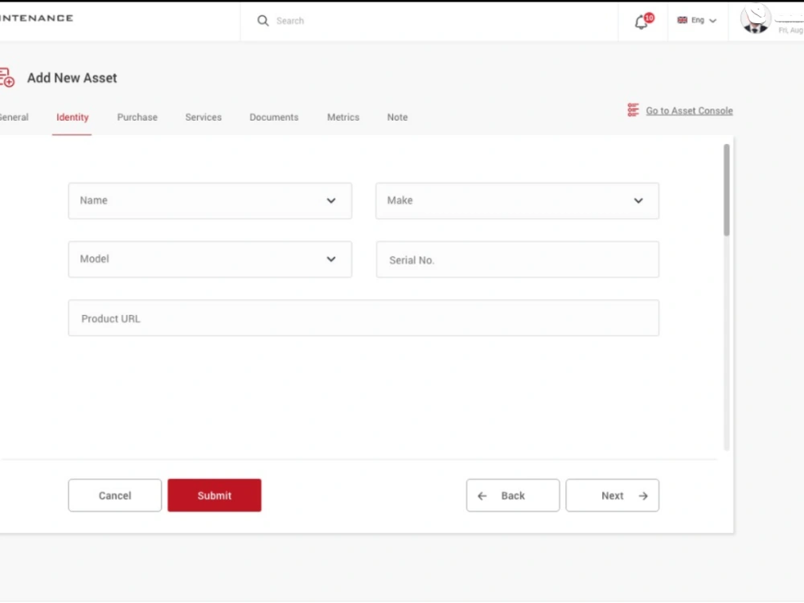Screen dimensions: 804x603
Task: Click the Cancel button
Action: point(115,495)
